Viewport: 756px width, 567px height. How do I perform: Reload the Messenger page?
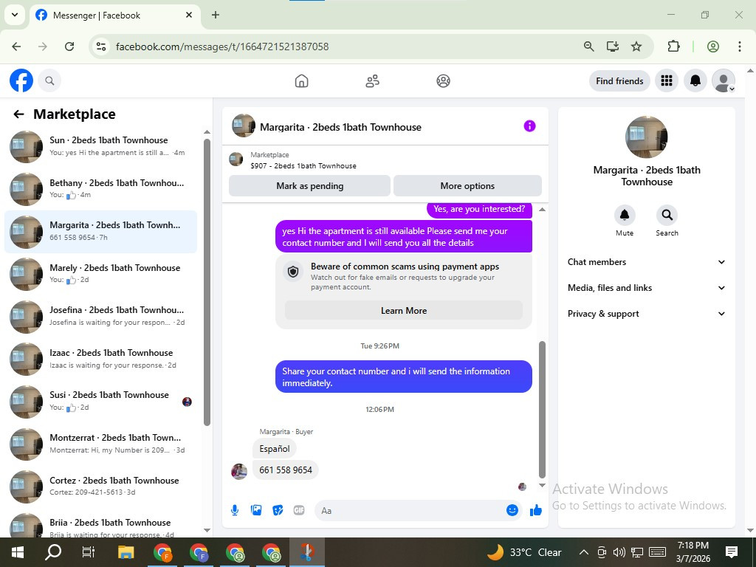click(x=69, y=47)
